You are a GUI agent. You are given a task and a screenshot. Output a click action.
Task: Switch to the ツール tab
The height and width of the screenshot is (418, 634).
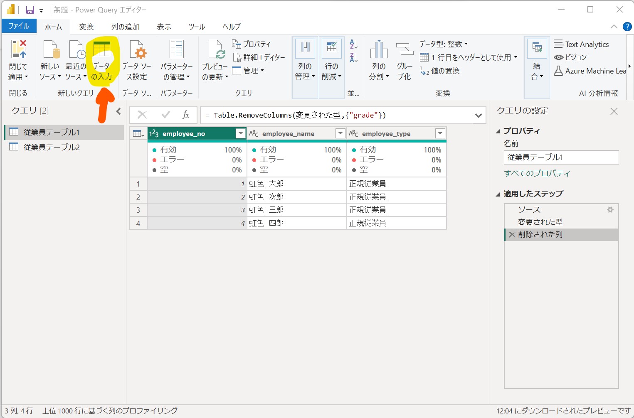tap(197, 27)
